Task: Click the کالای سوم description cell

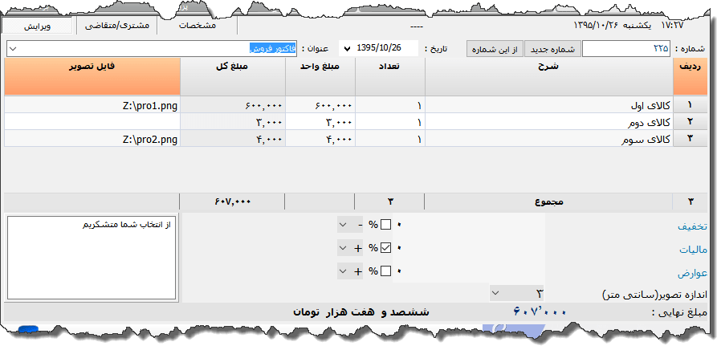Action: [x=548, y=139]
